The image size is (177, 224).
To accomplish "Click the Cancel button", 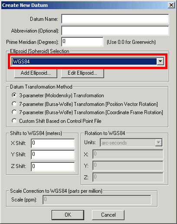I will [x=108, y=215].
